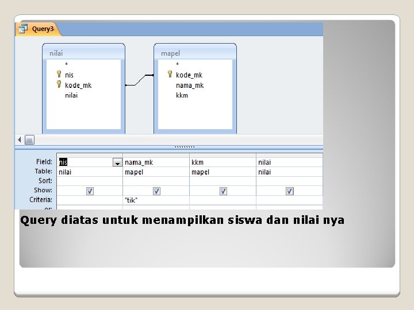The width and height of the screenshot is (414, 310).
Task: Click the Field row label
Action: click(44, 161)
